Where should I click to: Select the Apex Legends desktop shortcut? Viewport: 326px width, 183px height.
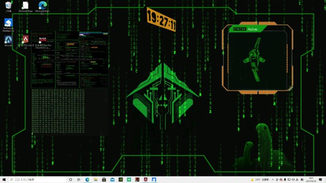coord(25,42)
